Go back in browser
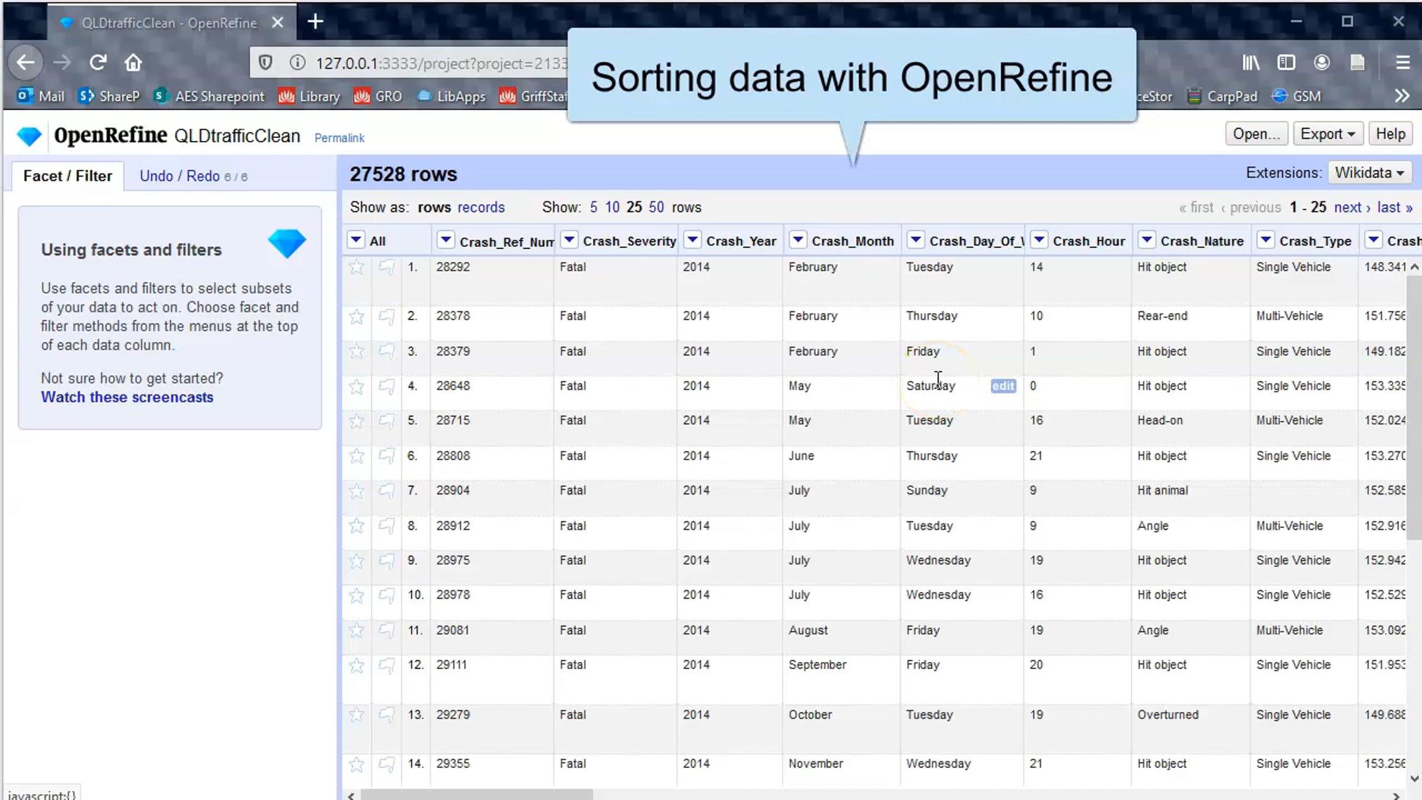The height and width of the screenshot is (800, 1422). click(x=25, y=62)
